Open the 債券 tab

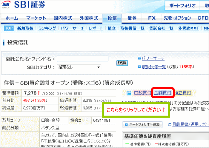tap(132, 18)
